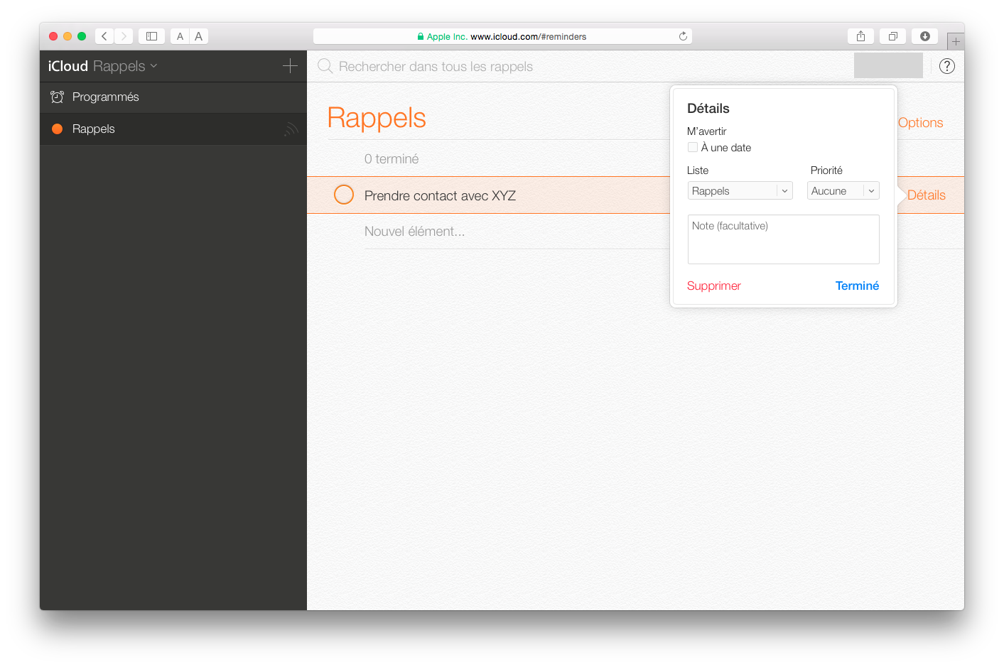
Task: Select Programmés in the sidebar
Action: [105, 97]
